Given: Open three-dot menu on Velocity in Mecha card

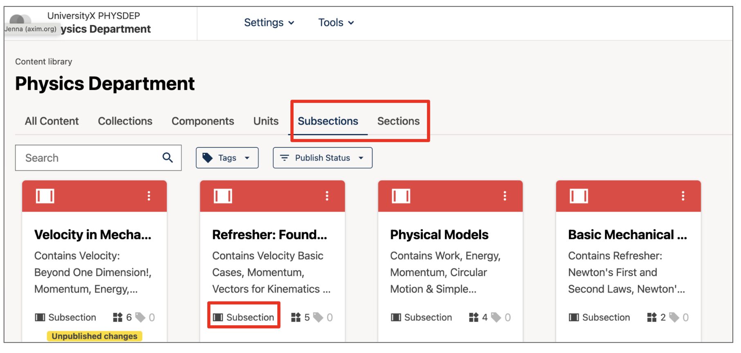Looking at the screenshot, I should pyautogui.click(x=149, y=196).
